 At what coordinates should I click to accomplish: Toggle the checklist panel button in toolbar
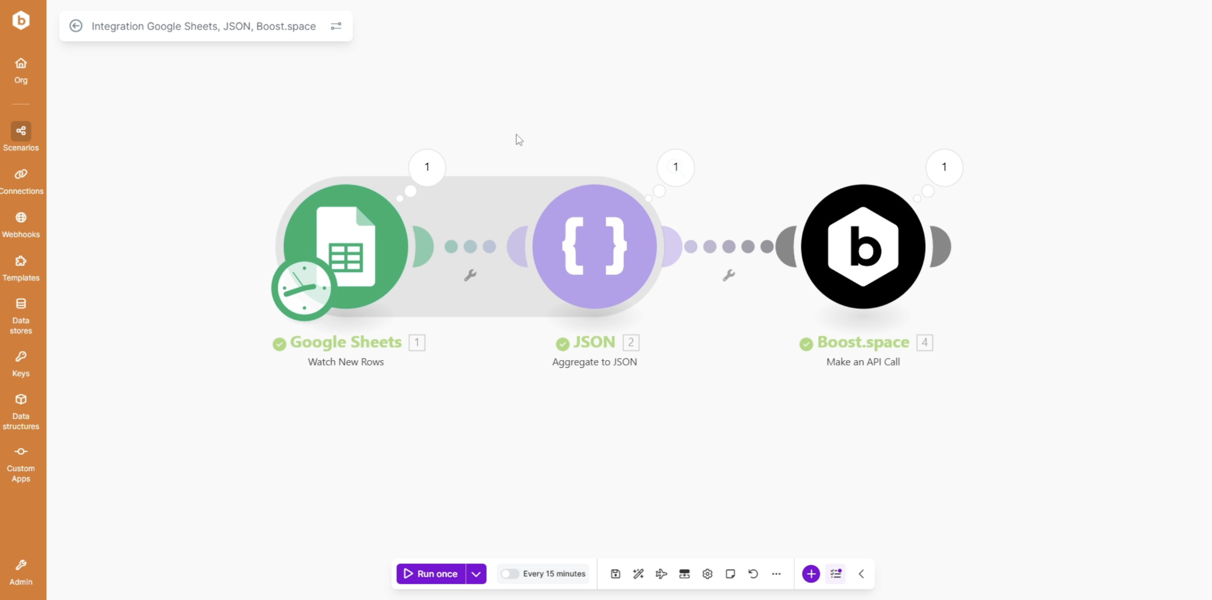click(836, 574)
